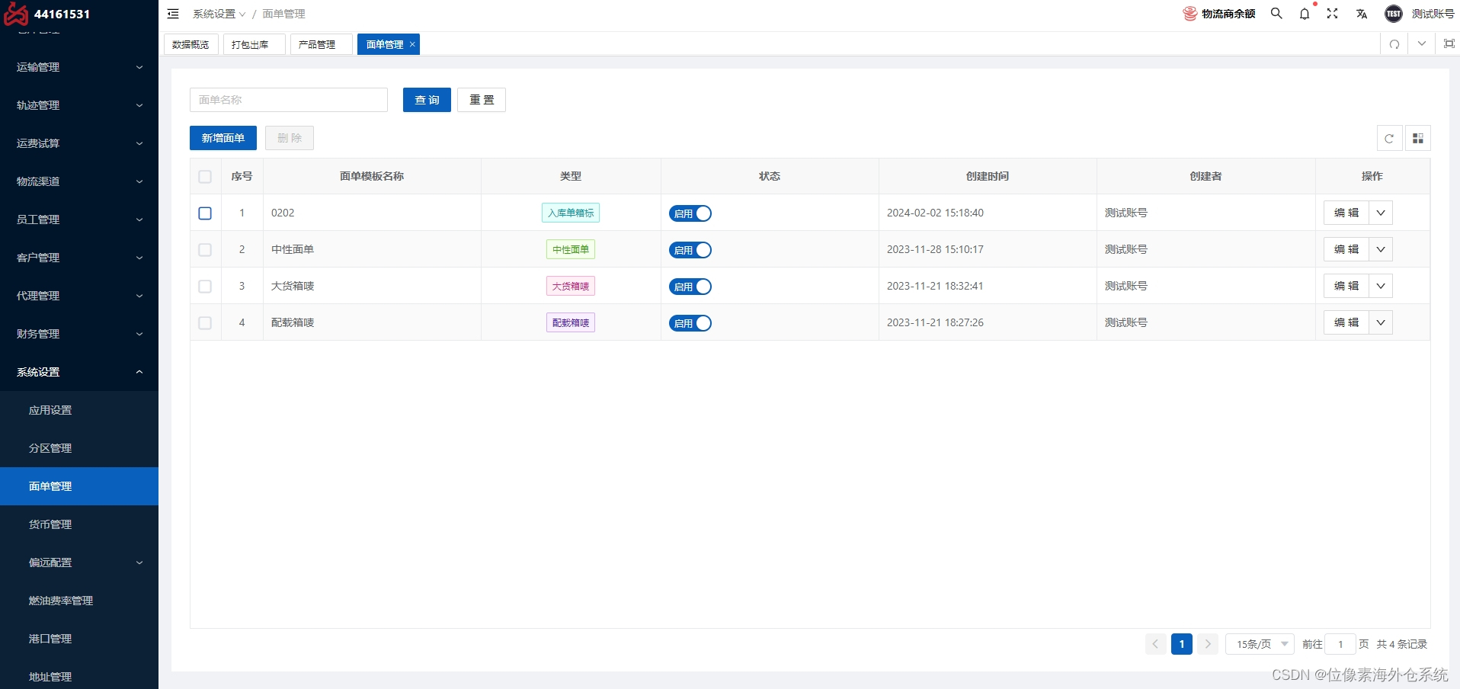Click the TEST user avatar
Screen dimensions: 1460x689
(x=1394, y=14)
